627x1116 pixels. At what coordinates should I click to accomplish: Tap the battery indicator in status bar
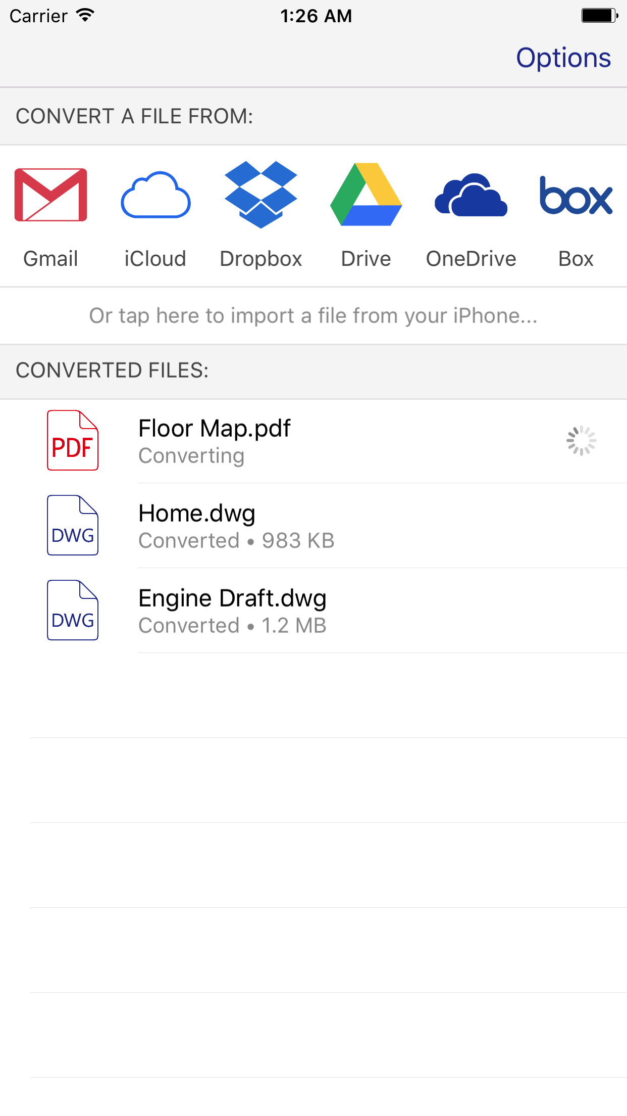point(599,16)
